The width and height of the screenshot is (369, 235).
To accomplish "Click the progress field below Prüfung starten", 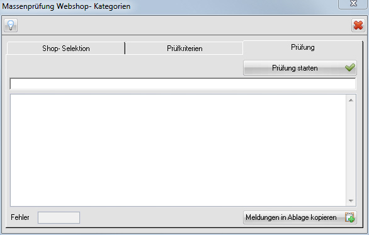I will pos(183,84).
